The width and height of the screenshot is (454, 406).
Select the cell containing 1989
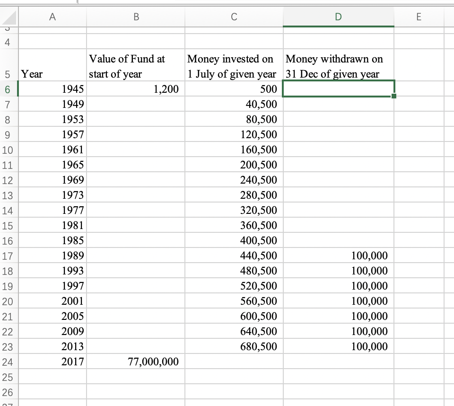coord(52,256)
